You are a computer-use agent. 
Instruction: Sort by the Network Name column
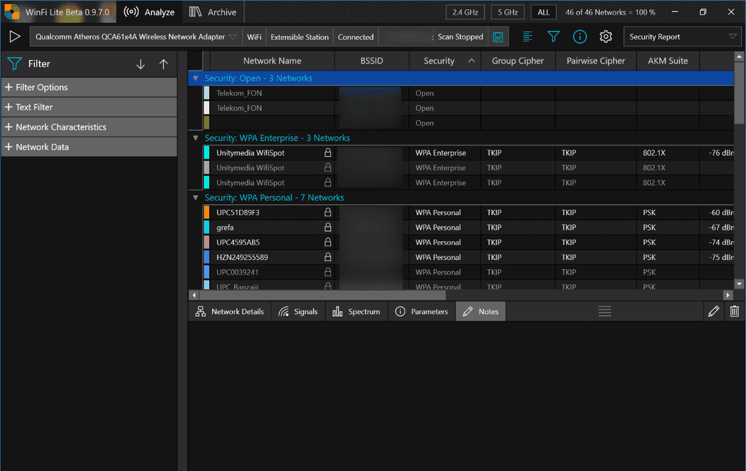pos(272,61)
